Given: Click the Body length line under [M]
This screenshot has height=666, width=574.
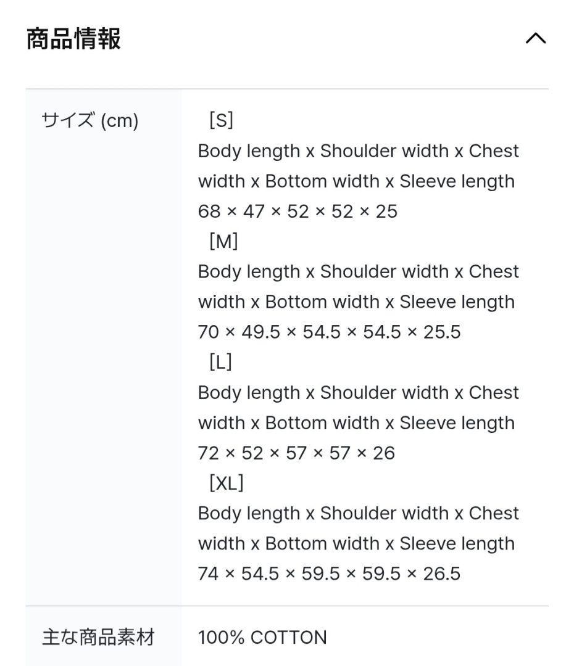Looking at the screenshot, I should point(358,272).
